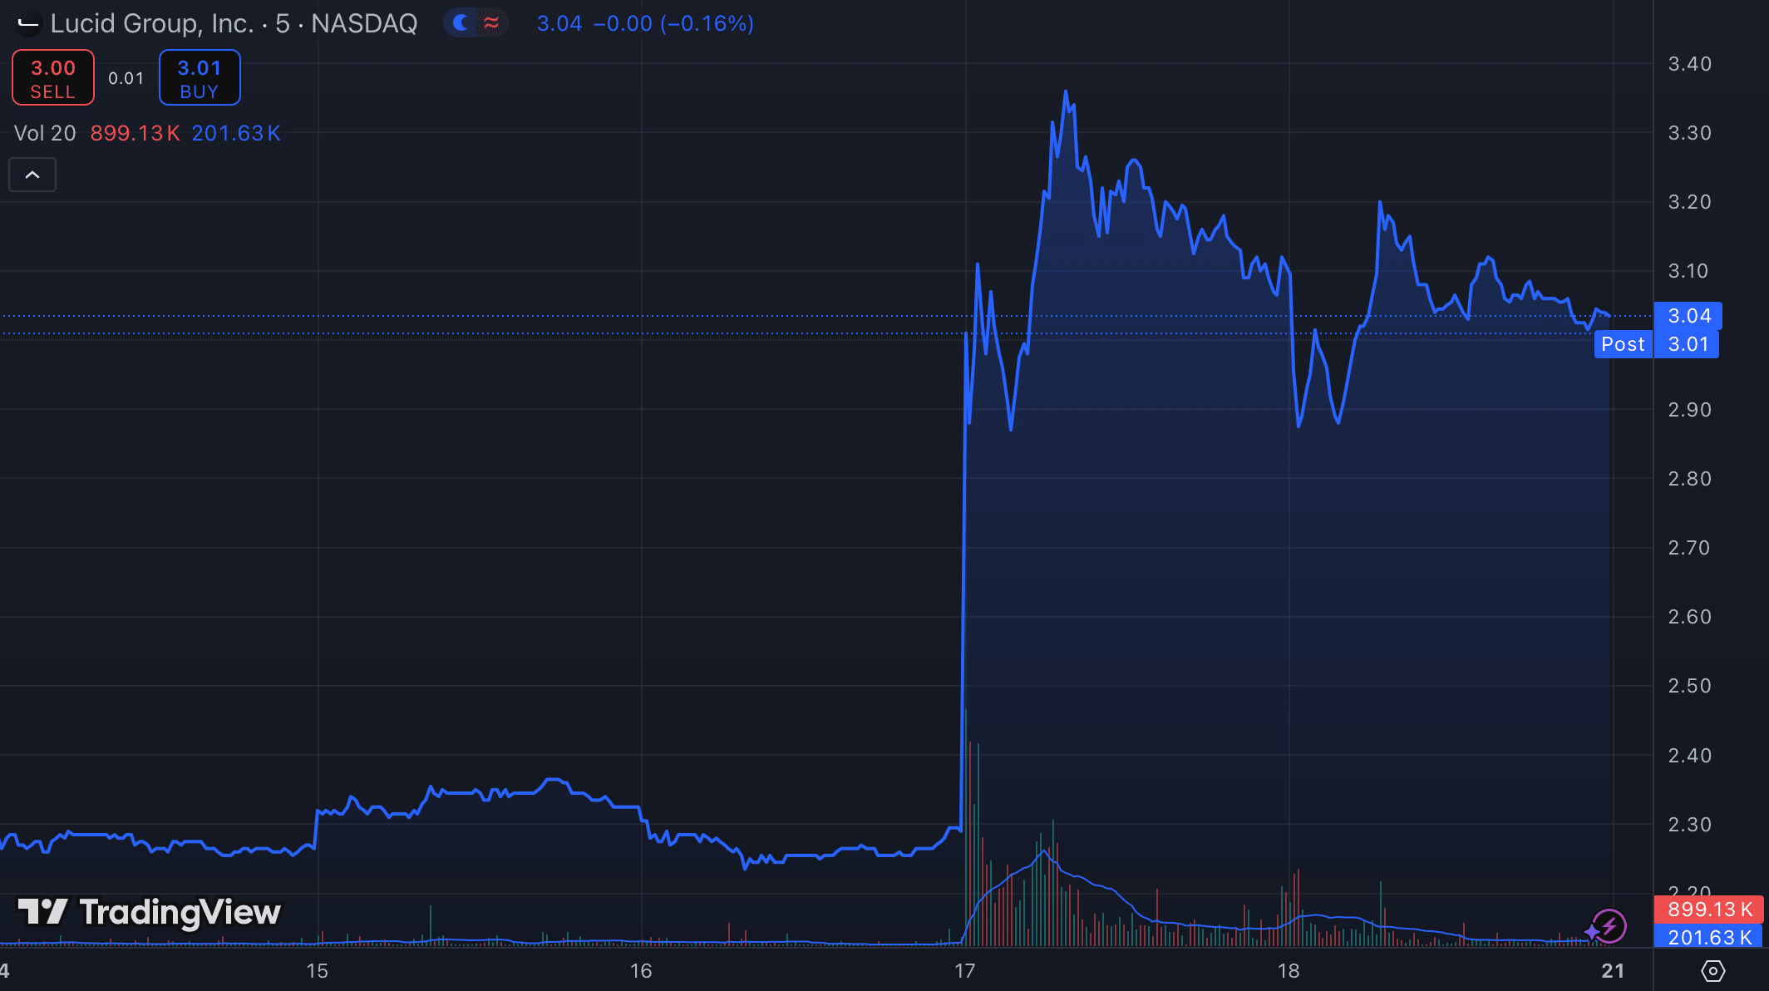1769x991 pixels.
Task: Click the date label 21 on time axis
Action: point(1613,970)
